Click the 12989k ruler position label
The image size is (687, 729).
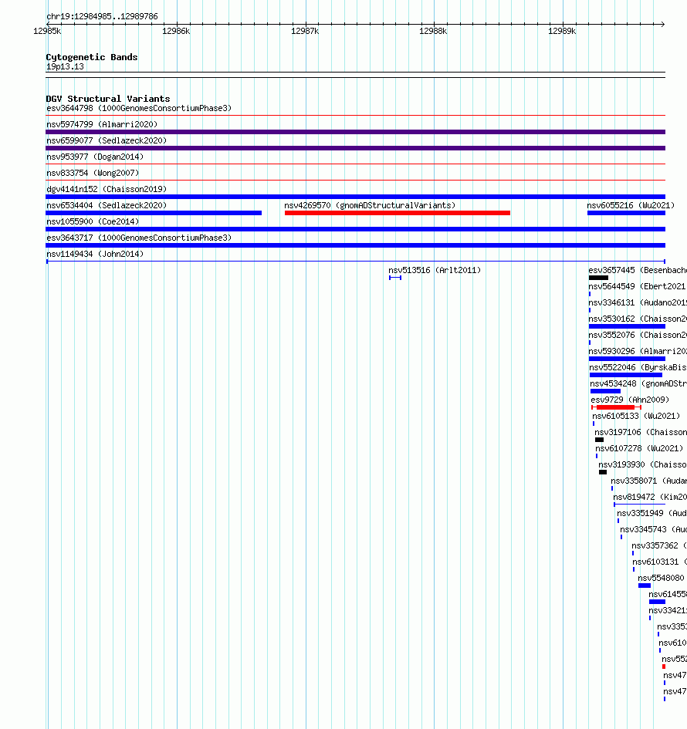pos(562,31)
